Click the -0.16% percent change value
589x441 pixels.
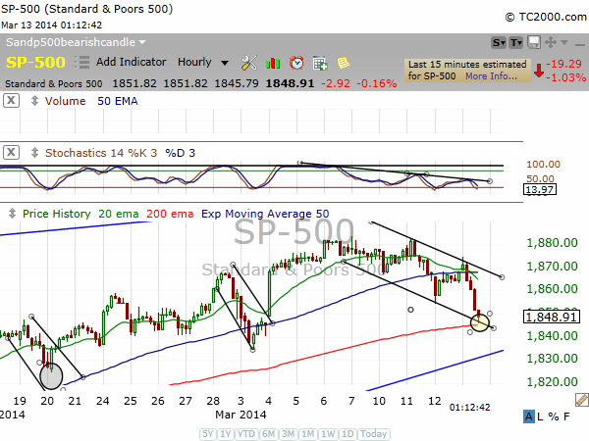click(x=376, y=83)
